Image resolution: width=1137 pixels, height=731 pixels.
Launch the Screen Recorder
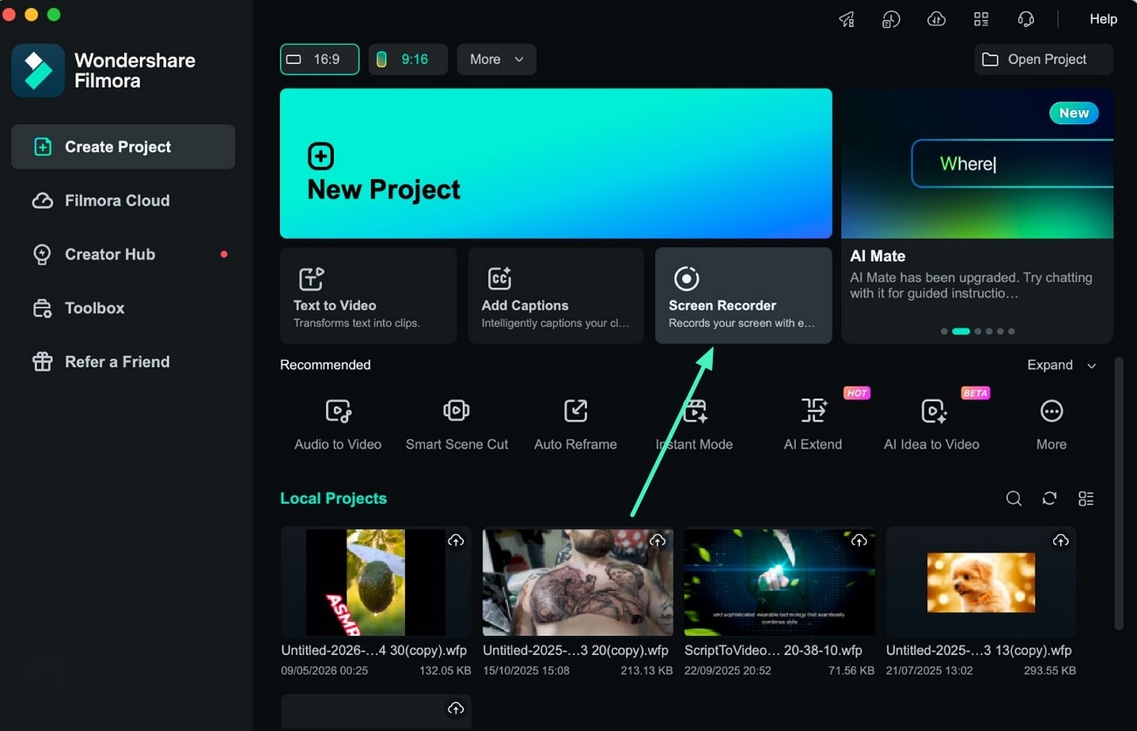743,296
